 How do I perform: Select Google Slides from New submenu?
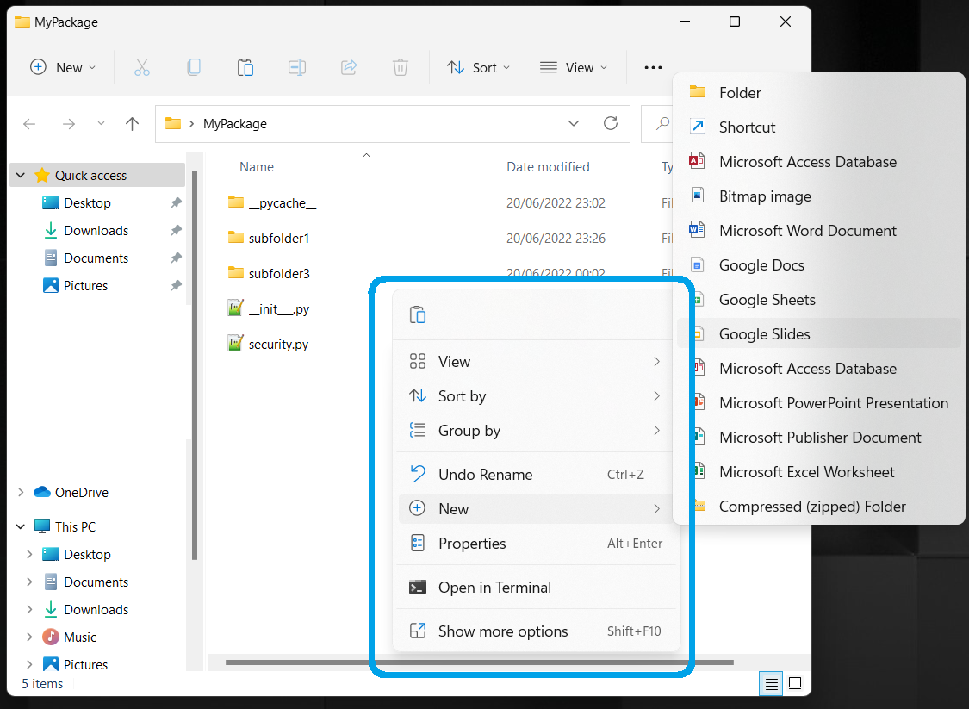[764, 334]
